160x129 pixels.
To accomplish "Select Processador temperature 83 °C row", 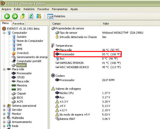I will 88,54.
